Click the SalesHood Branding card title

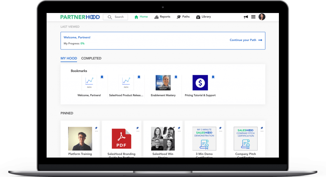point(121,155)
